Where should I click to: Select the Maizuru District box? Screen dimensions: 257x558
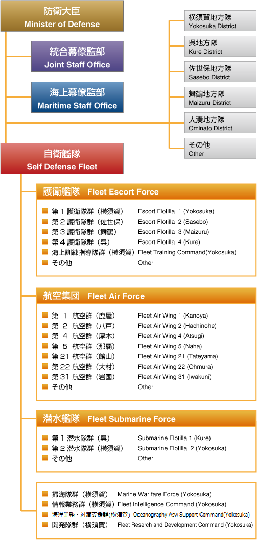click(x=220, y=98)
